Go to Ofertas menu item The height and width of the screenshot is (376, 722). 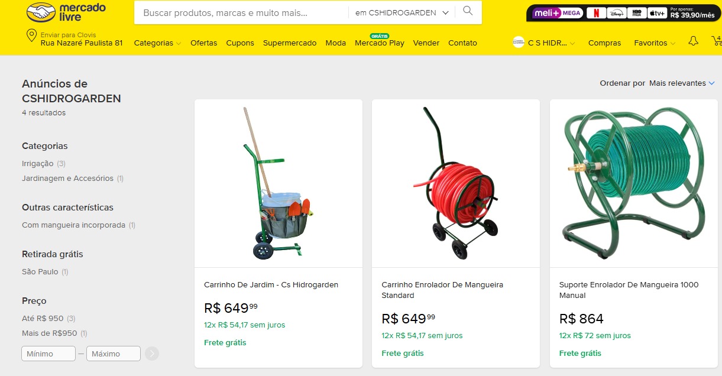[x=203, y=43]
